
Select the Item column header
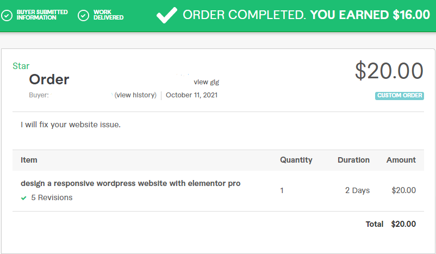click(x=29, y=160)
